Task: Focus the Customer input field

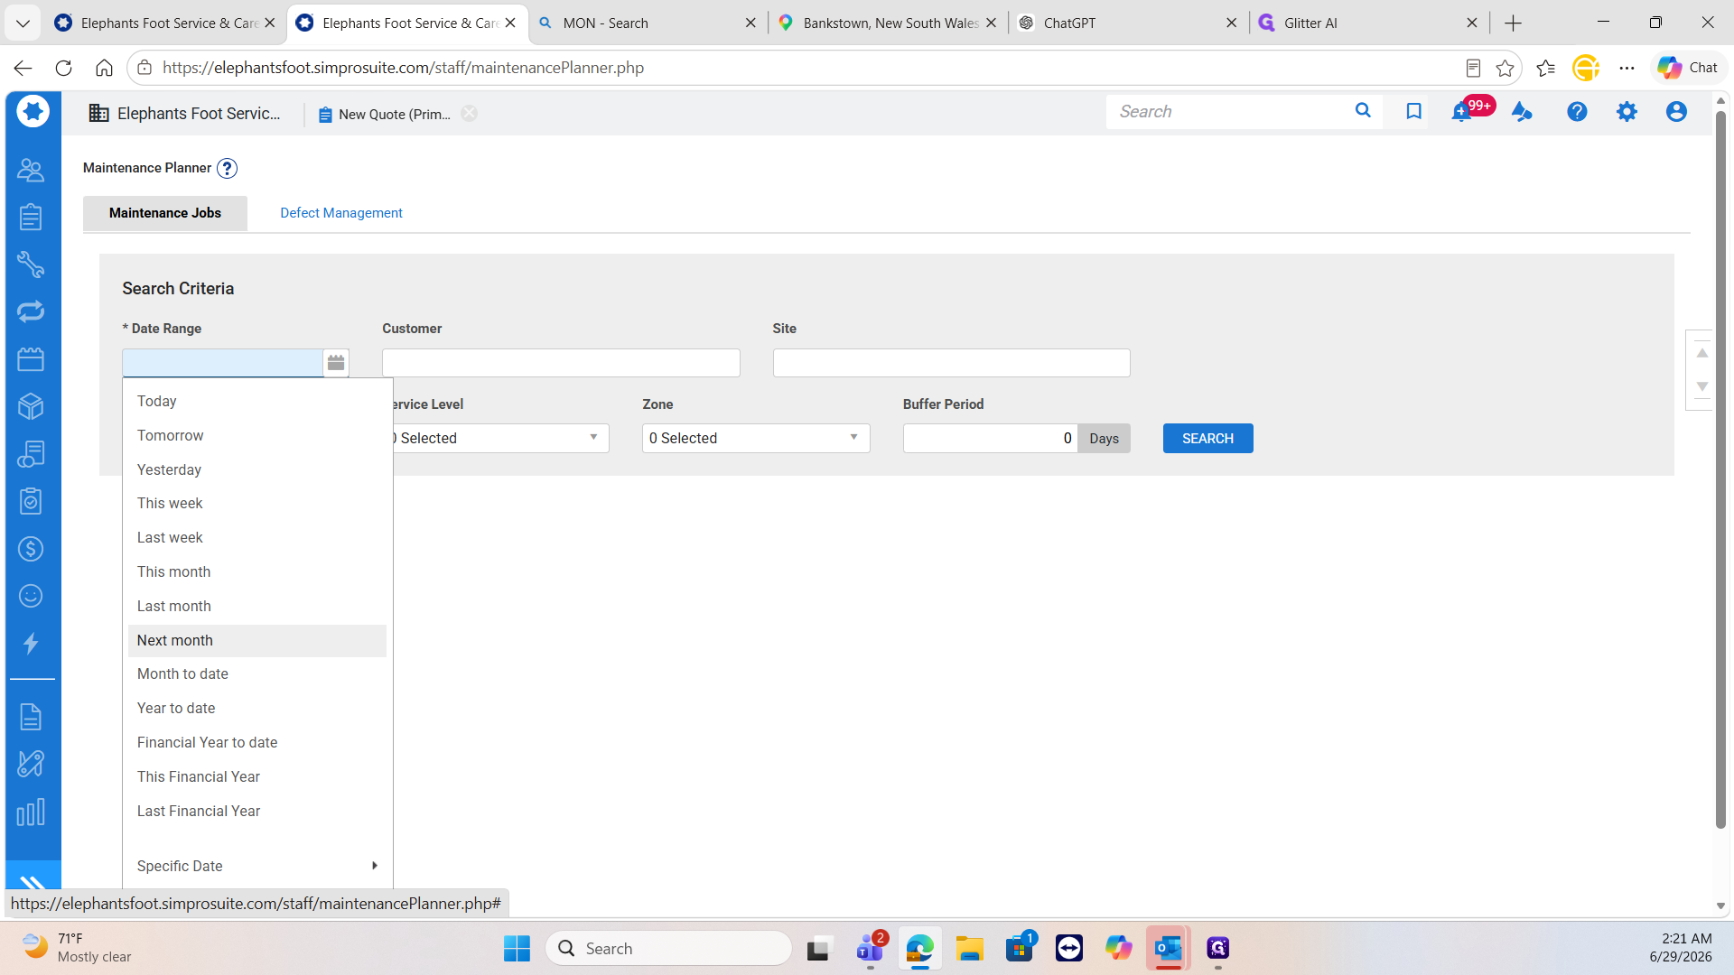Action: (561, 363)
